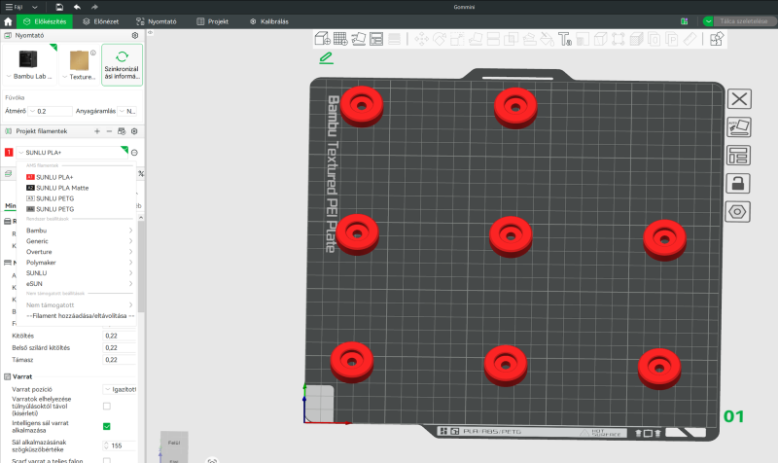Select the Mesh boolean tool
This screenshot has height=463, width=778.
coord(512,39)
